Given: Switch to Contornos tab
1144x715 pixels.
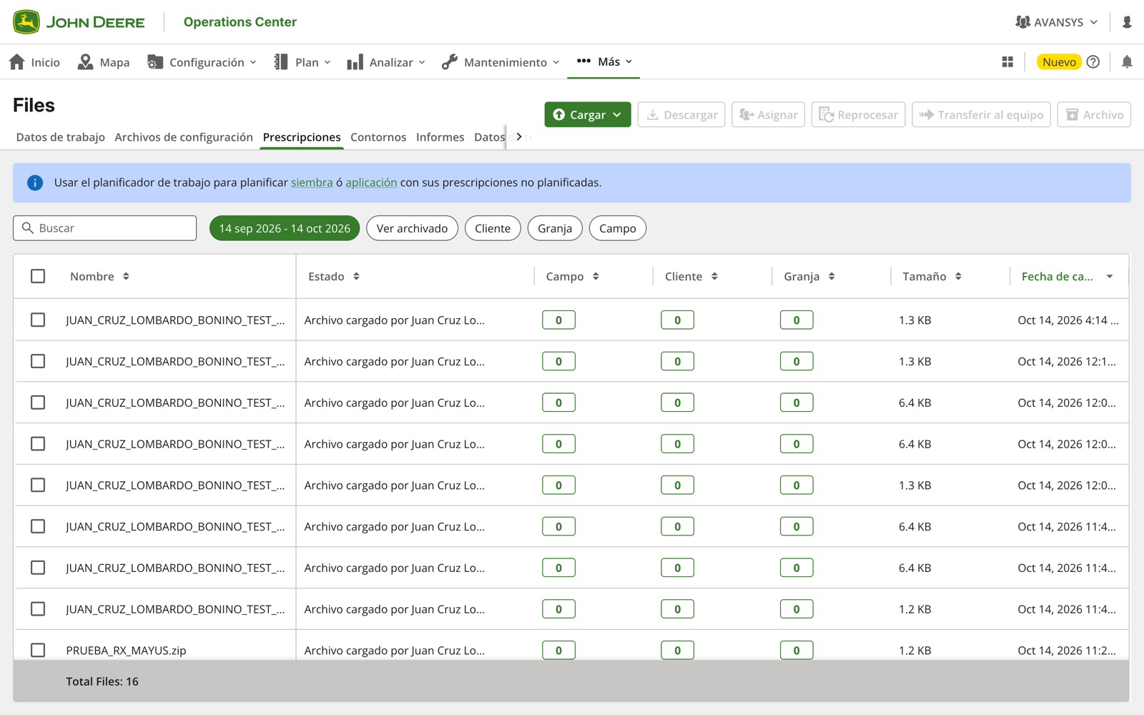Looking at the screenshot, I should (x=378, y=137).
